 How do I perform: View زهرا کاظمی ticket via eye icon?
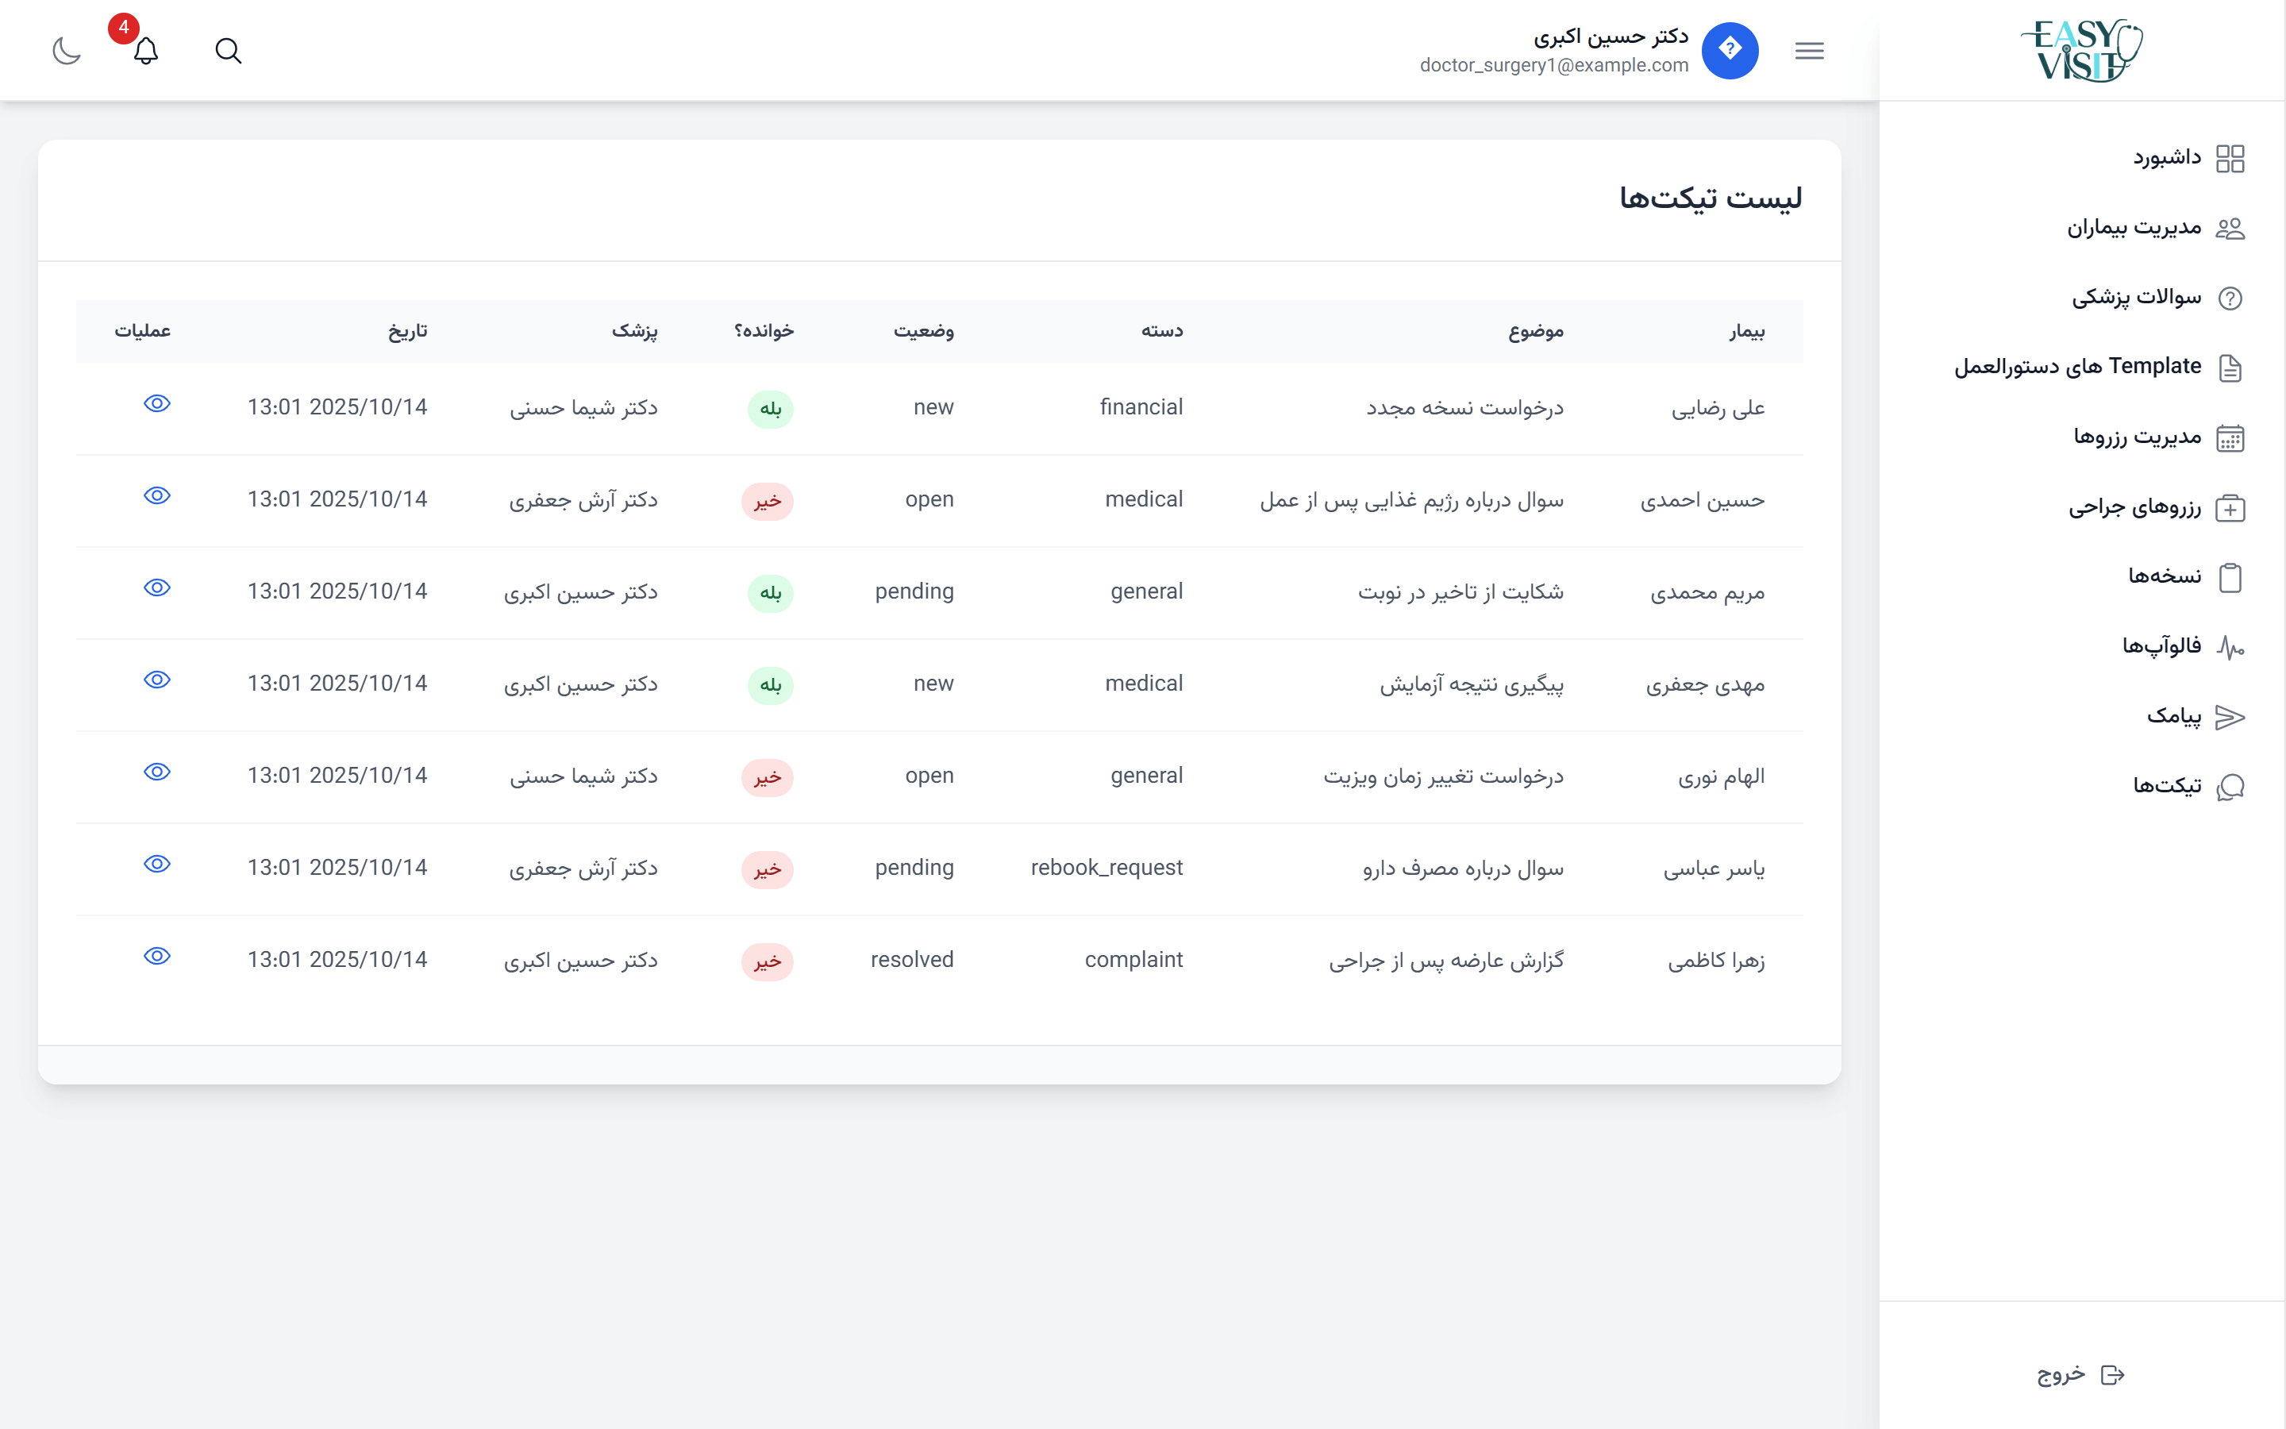[157, 957]
